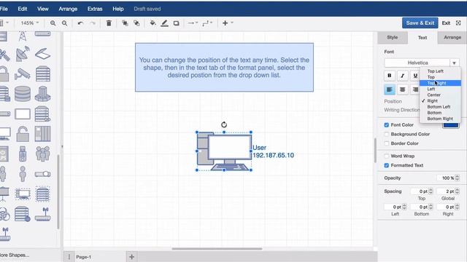This screenshot has height=262, width=467.
Task: Click the To Front icon
Action: (x=125, y=23)
